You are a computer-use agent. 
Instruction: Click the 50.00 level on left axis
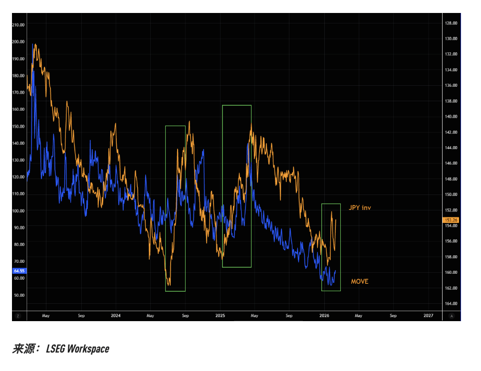18,295
